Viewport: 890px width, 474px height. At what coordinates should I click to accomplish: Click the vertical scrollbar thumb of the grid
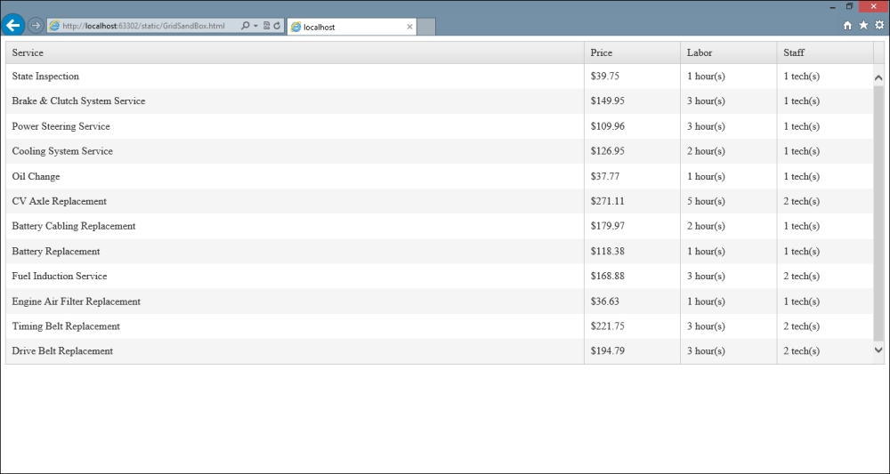click(x=878, y=213)
